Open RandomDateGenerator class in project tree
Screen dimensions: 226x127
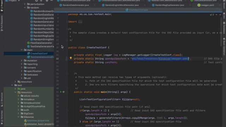[42, 14]
